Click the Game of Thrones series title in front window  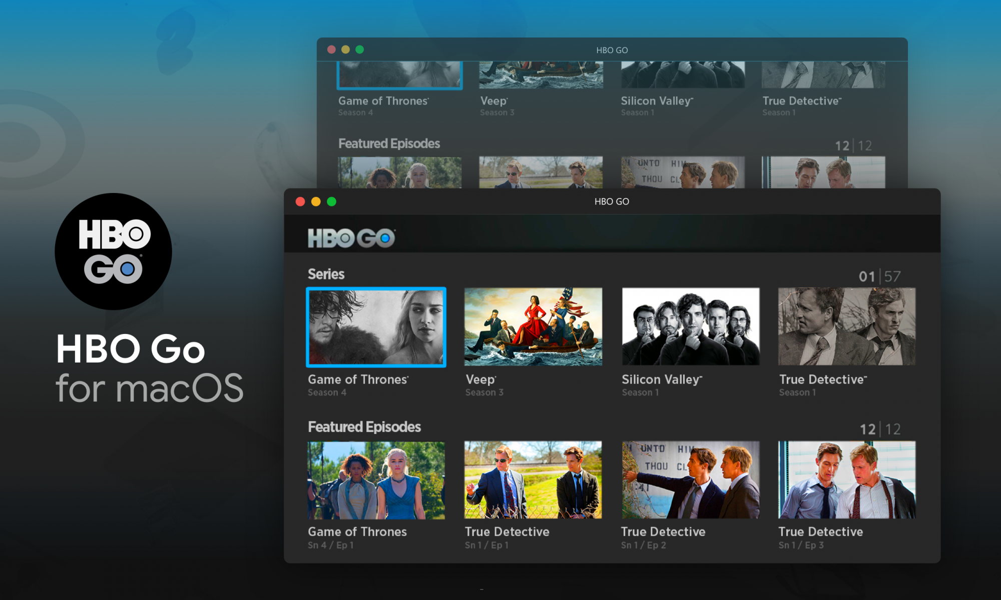pyautogui.click(x=358, y=379)
